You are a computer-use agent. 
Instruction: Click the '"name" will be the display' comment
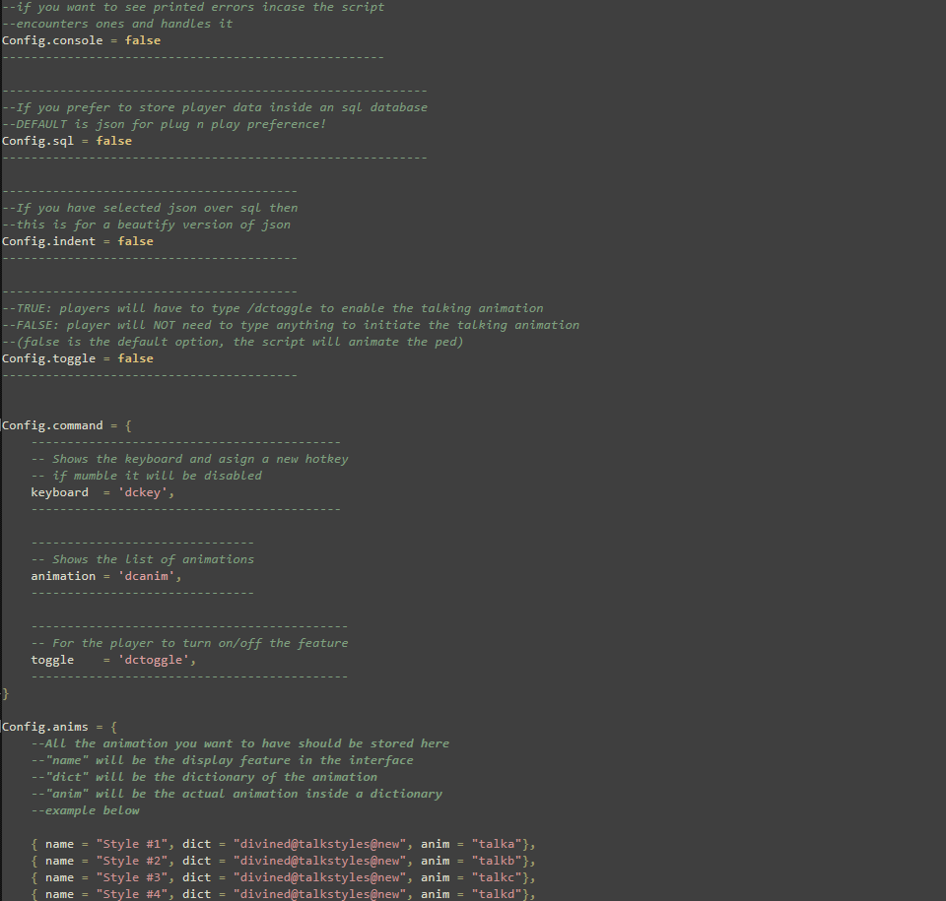(222, 760)
